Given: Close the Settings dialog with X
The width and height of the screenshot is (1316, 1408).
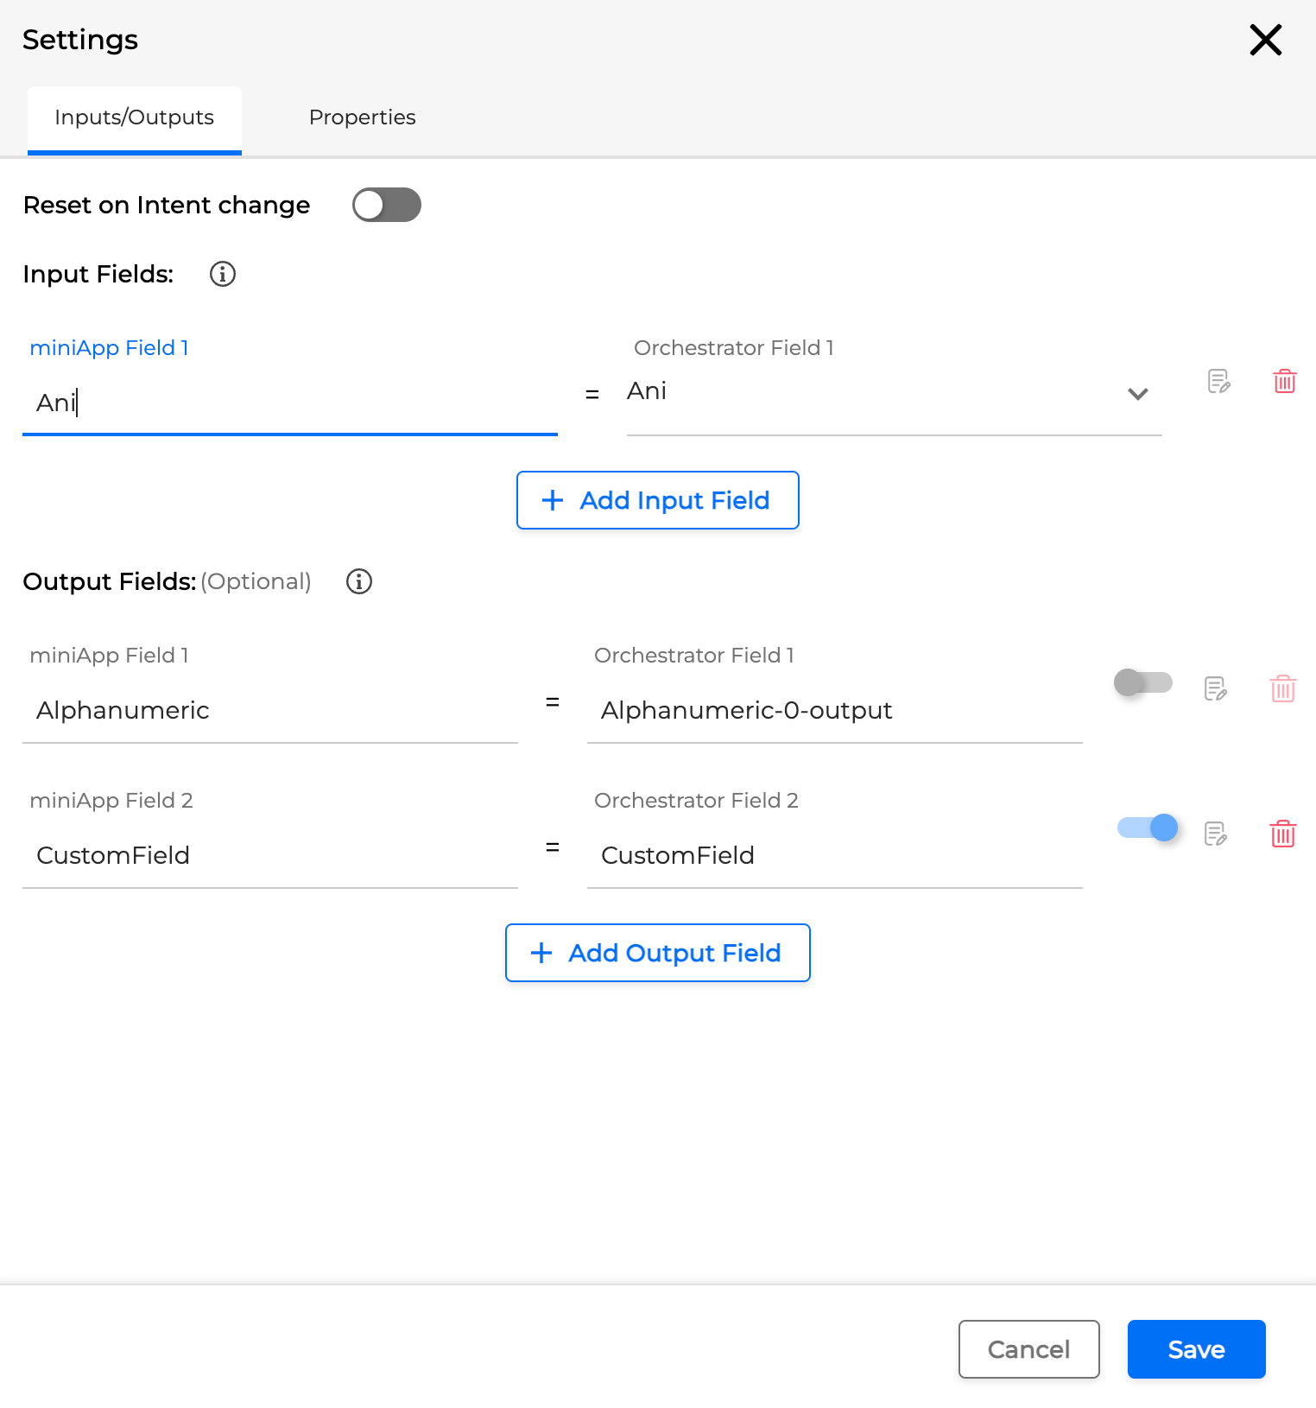Looking at the screenshot, I should (1265, 40).
